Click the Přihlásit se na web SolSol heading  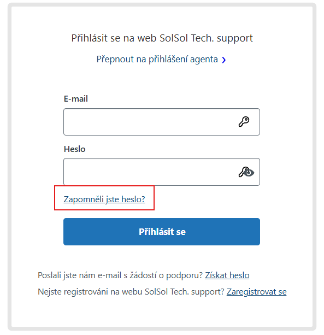(162, 38)
